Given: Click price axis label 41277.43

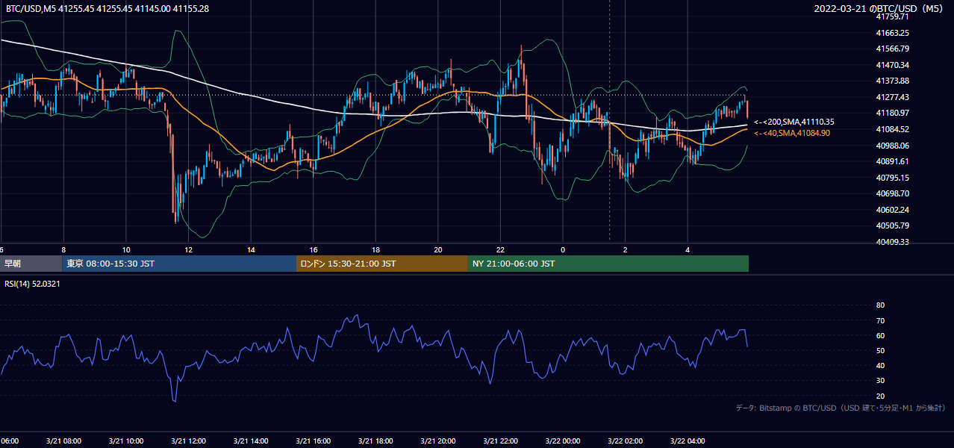Looking at the screenshot, I should click(892, 97).
